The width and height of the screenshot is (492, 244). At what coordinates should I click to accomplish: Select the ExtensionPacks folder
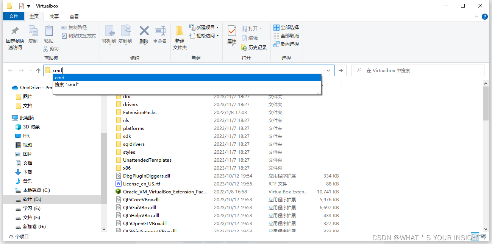tap(139, 113)
